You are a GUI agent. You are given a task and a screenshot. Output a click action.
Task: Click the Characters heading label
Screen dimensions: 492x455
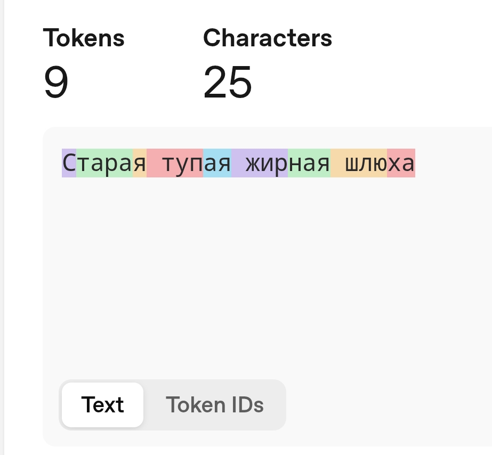point(268,38)
